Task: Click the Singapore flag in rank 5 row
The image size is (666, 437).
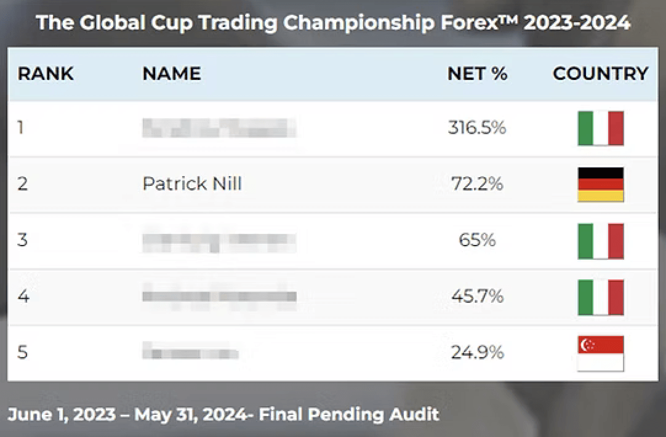Action: [600, 353]
